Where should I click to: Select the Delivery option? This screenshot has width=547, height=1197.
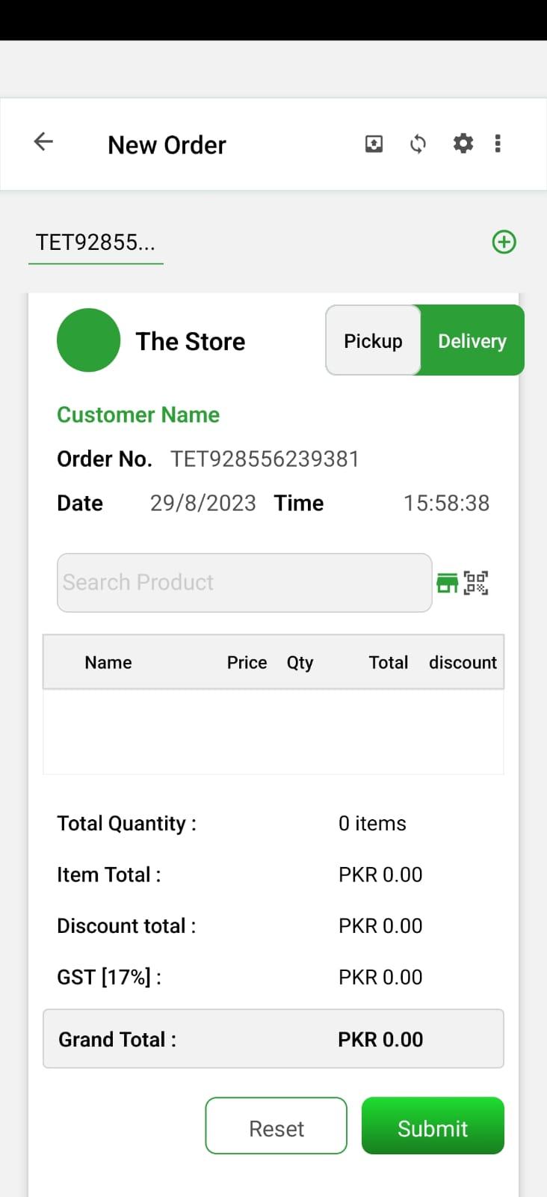[x=472, y=340]
